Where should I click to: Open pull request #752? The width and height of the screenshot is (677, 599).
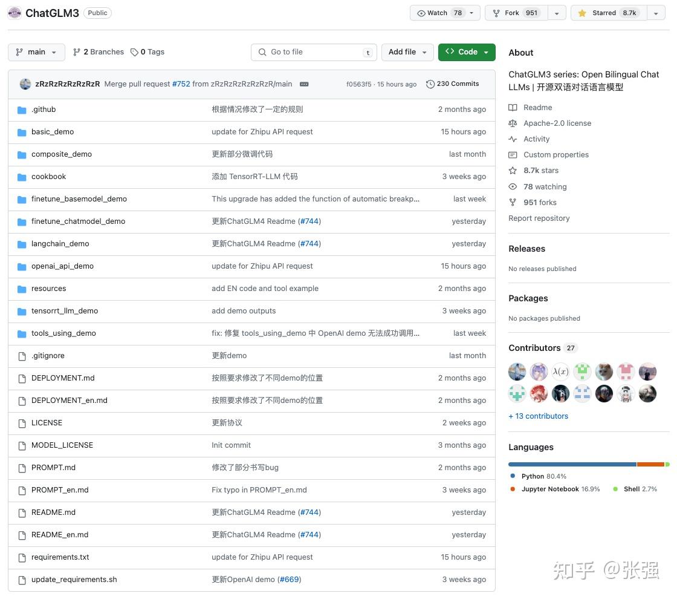pos(181,84)
